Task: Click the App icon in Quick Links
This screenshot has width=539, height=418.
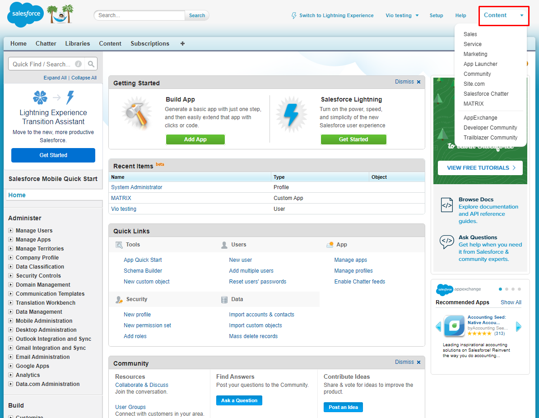Action: 330,244
